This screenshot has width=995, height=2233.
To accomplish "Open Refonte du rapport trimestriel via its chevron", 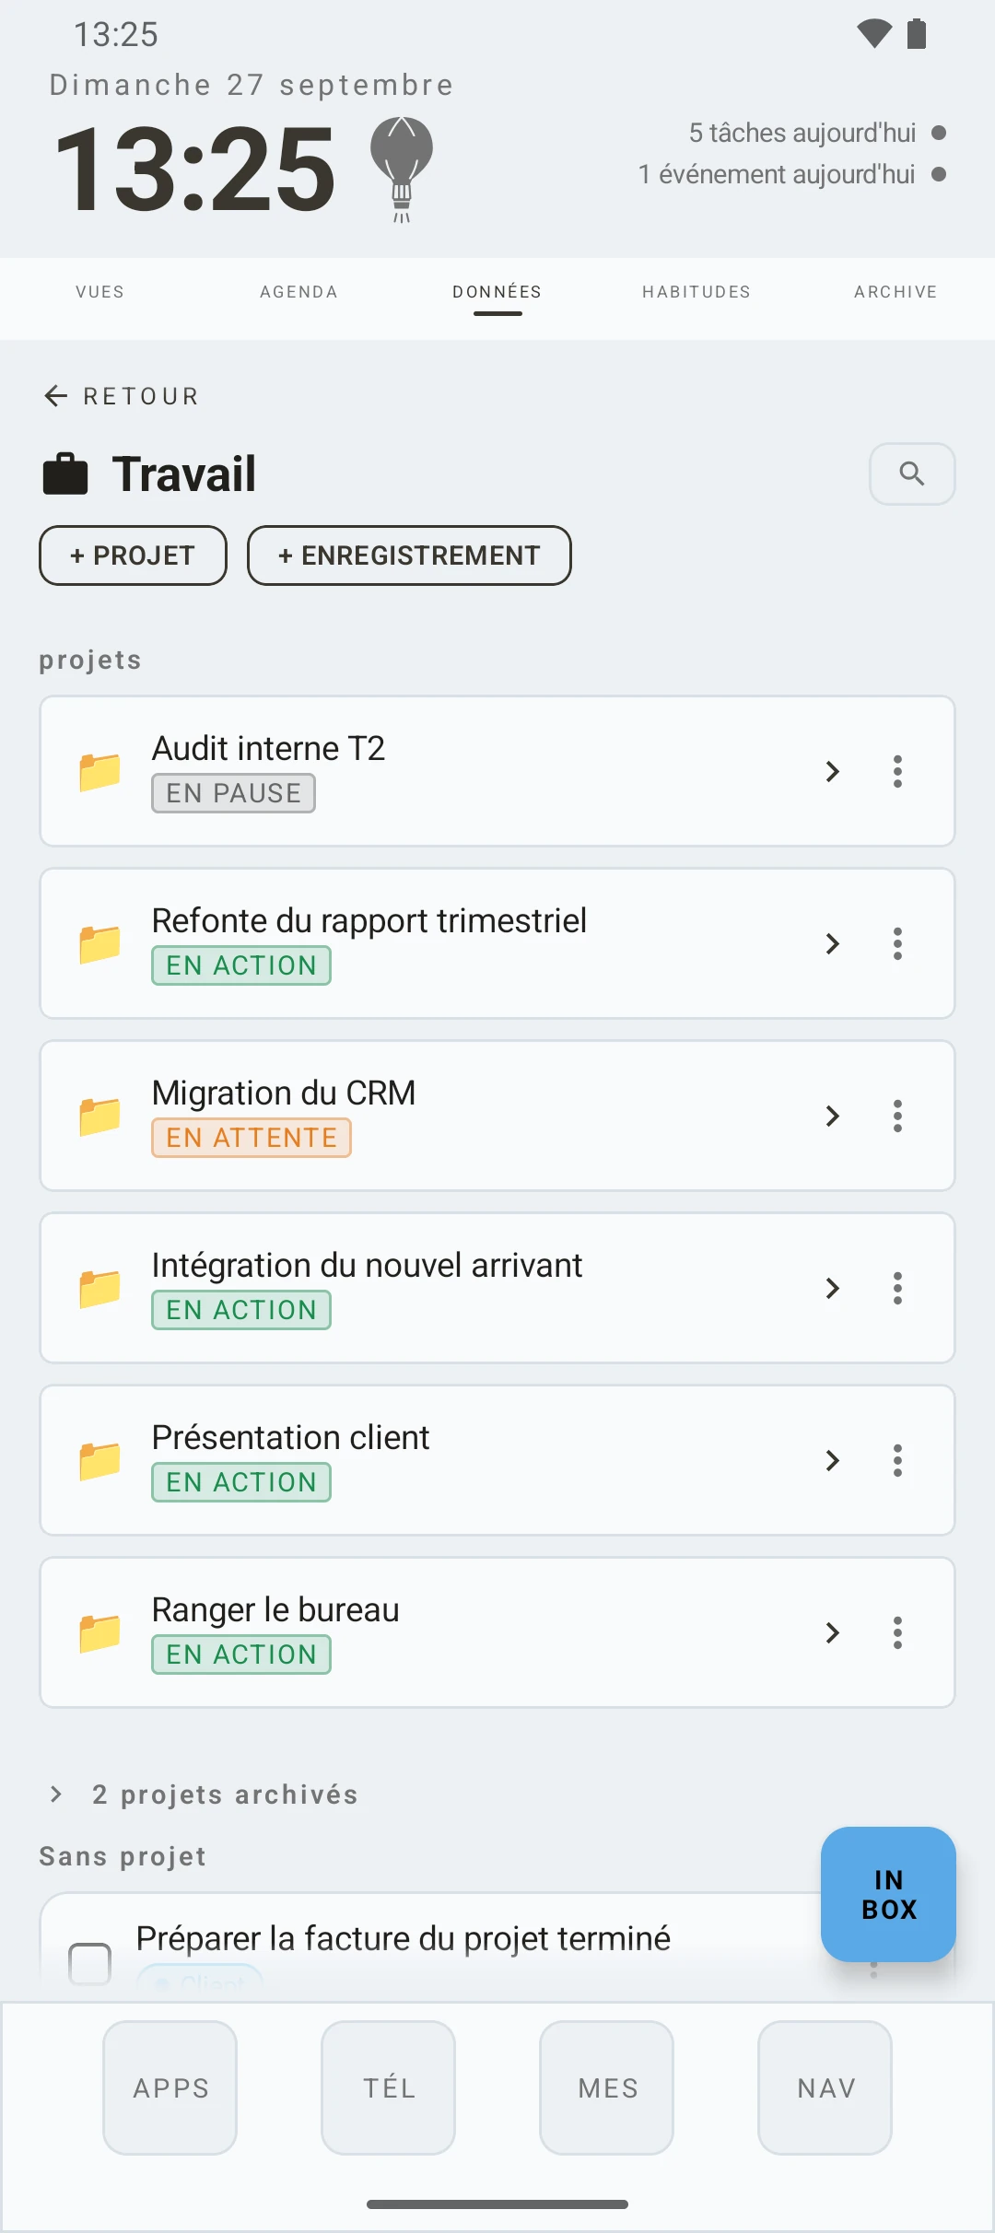I will [833, 943].
